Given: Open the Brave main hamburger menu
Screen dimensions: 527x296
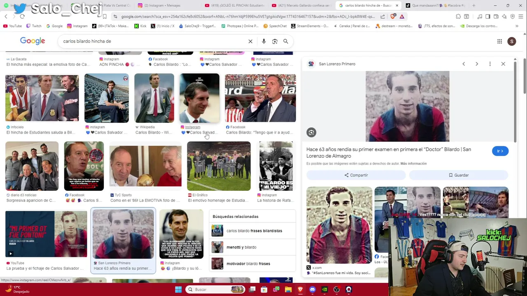Looking at the screenshot, I should 521,16.
